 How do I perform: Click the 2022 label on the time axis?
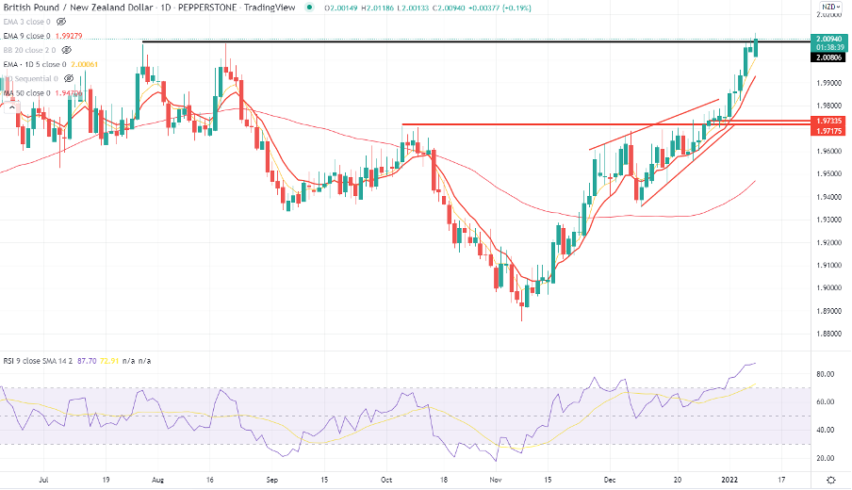click(729, 480)
